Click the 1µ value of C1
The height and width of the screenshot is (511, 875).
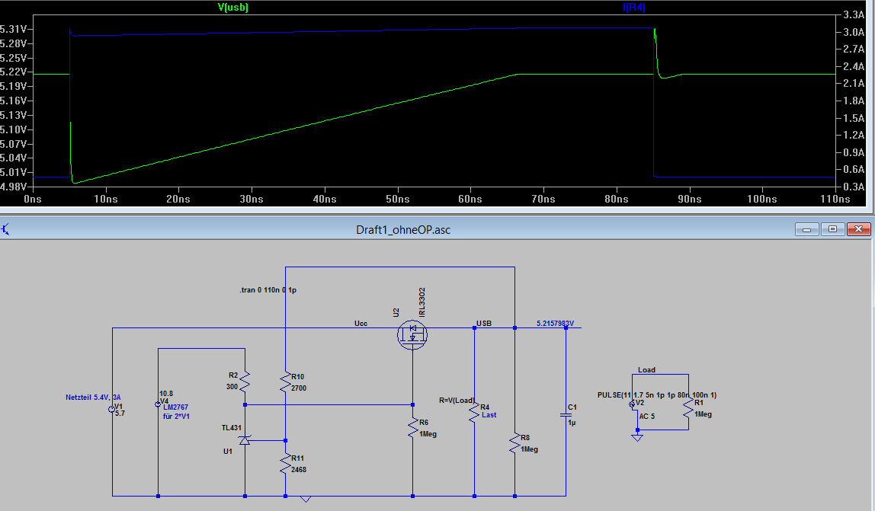pos(572,423)
